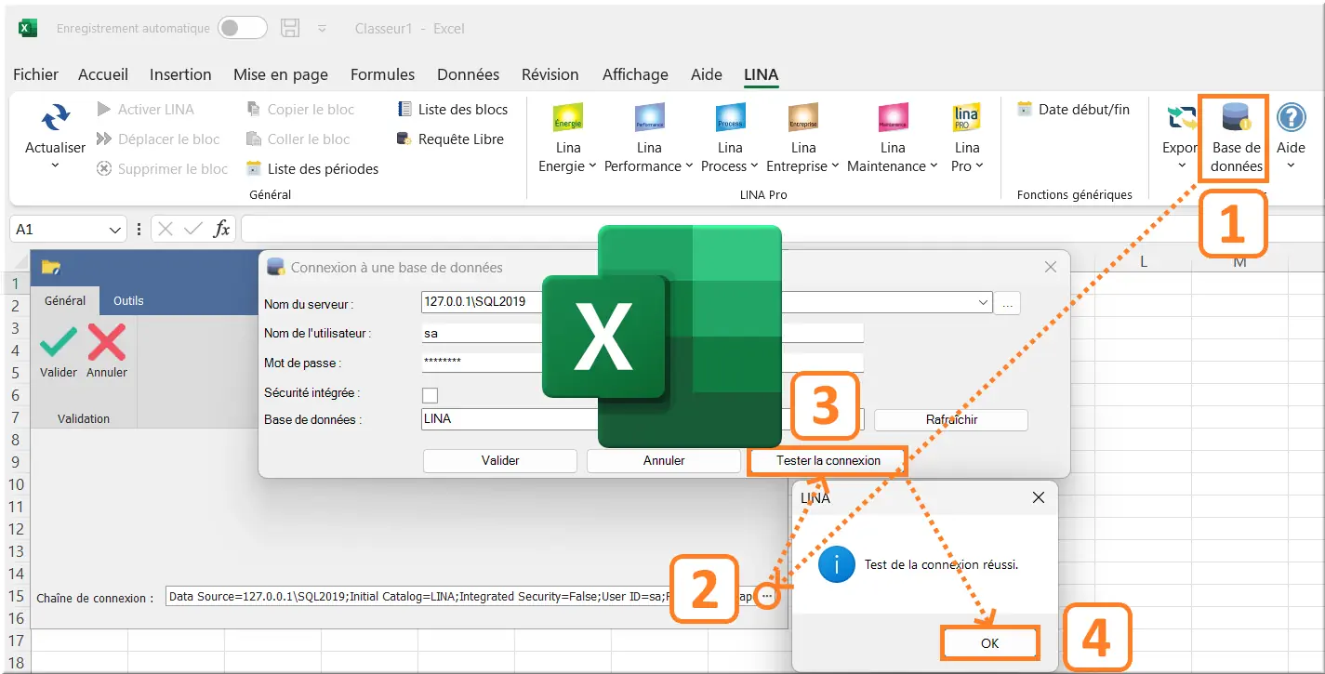Switch to the Accueil tab
The width and height of the screenshot is (1325, 674).
click(x=103, y=74)
